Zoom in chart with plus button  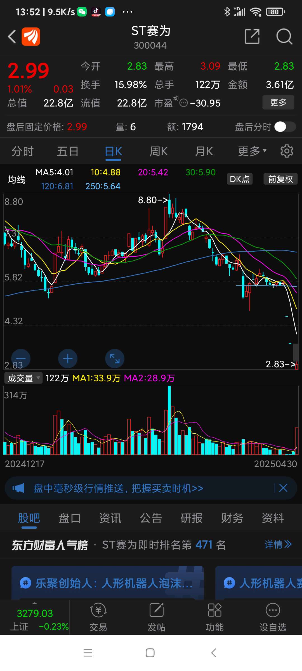68,358
